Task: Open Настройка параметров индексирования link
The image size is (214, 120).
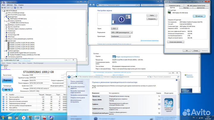Action: pyautogui.click(x=78, y=92)
